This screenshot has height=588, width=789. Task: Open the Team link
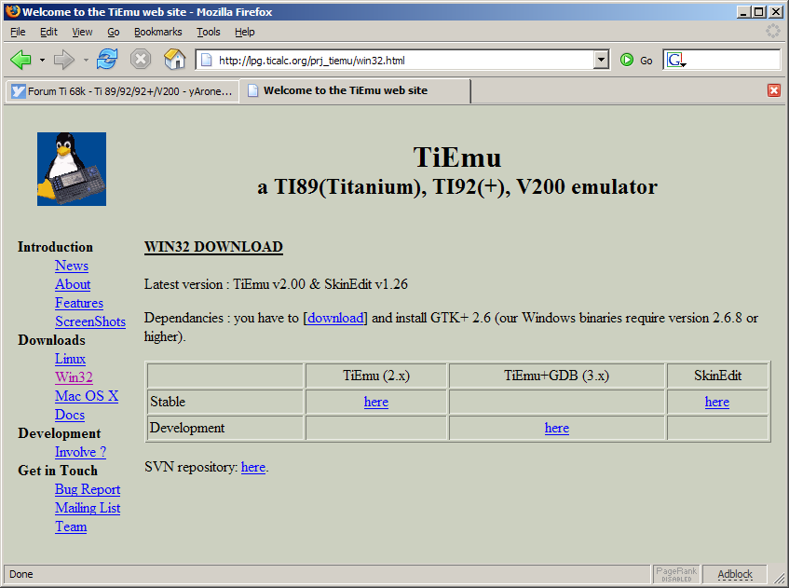[71, 526]
